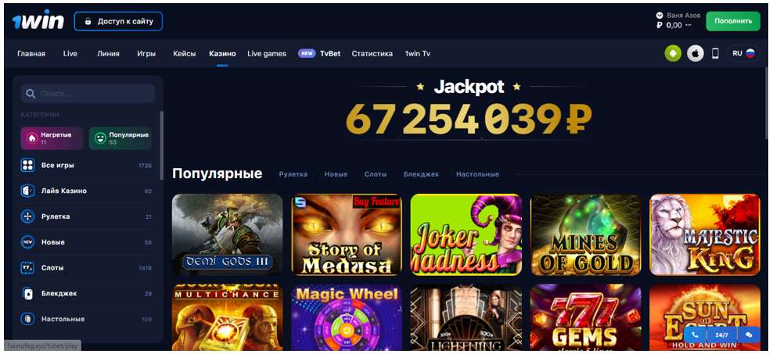The height and width of the screenshot is (354, 780).
Task: Select the Рулетка sidebar icon
Action: (28, 216)
